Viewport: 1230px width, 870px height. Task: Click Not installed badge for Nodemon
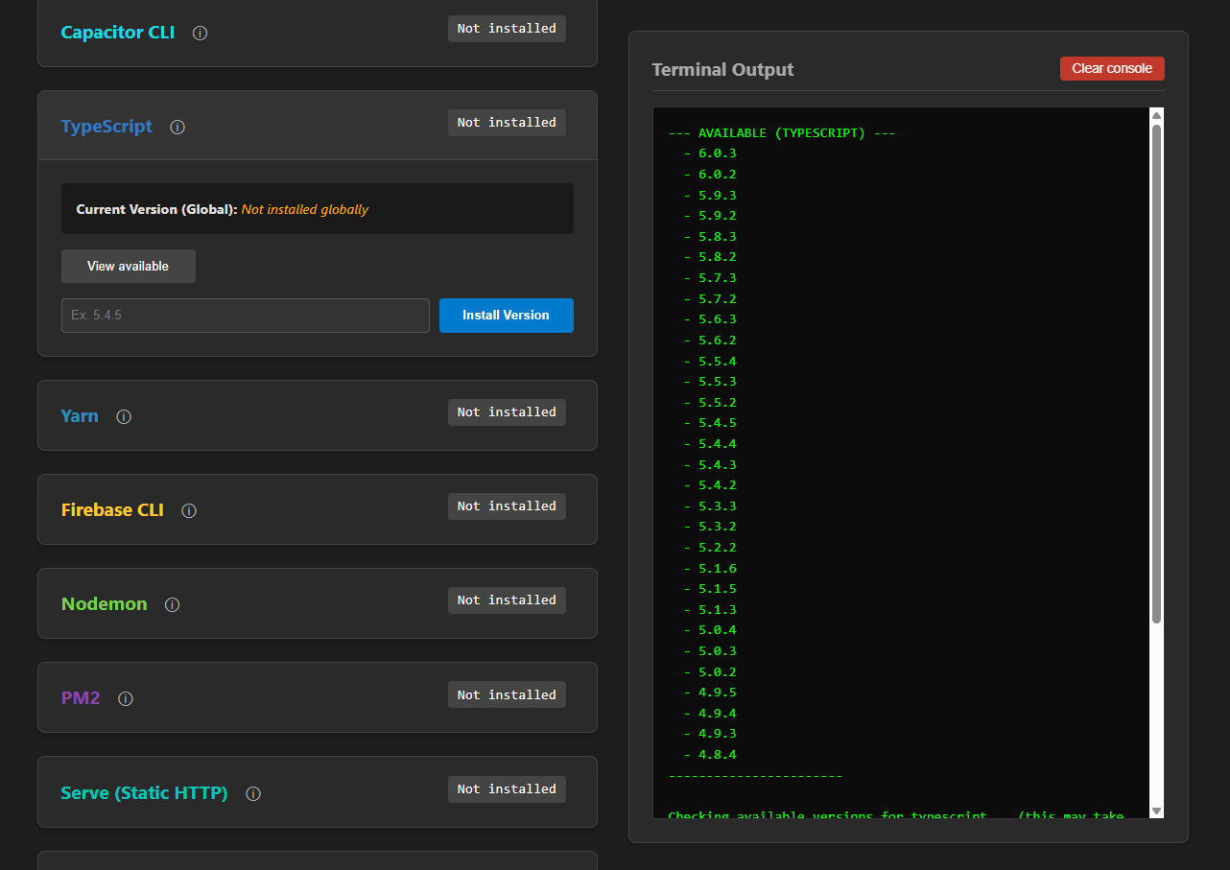click(507, 600)
